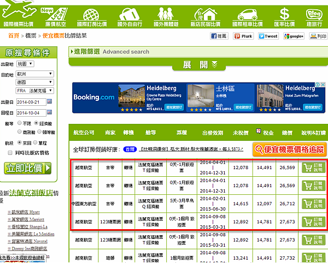
Task: Select the 不限 cabin class radio button
Action: tap(20, 123)
